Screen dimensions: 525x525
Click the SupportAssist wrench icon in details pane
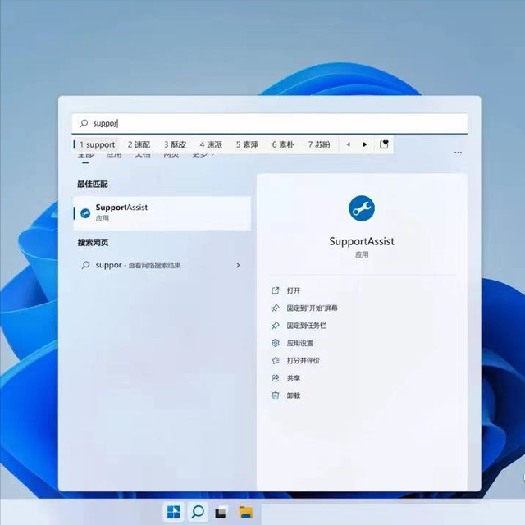click(361, 209)
